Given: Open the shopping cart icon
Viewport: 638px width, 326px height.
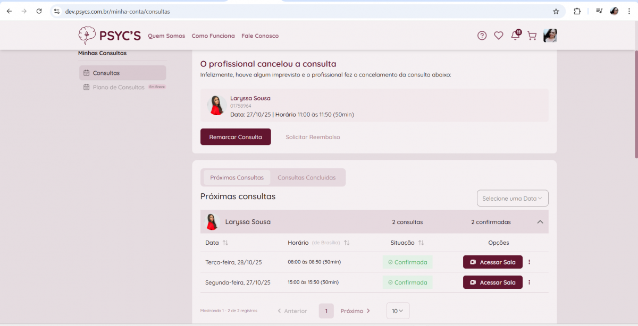Looking at the screenshot, I should coord(532,36).
